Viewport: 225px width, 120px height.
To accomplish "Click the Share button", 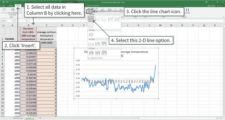I will pyautogui.click(x=220, y=6).
